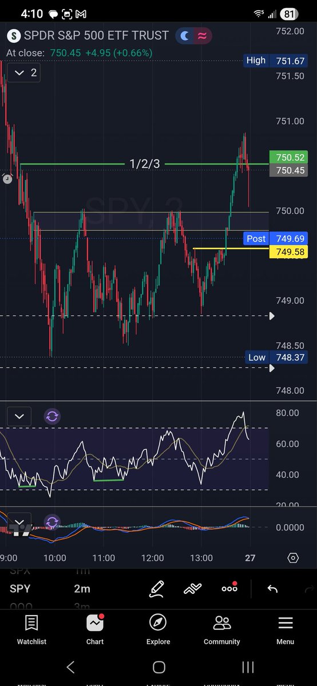Viewport: 317px width, 686px height.
Task: Open the chart type indicators icon
Action: [x=192, y=589]
